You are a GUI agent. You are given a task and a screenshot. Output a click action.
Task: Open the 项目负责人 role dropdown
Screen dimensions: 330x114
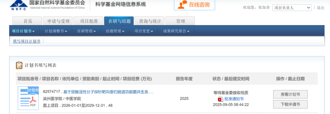[292, 8]
